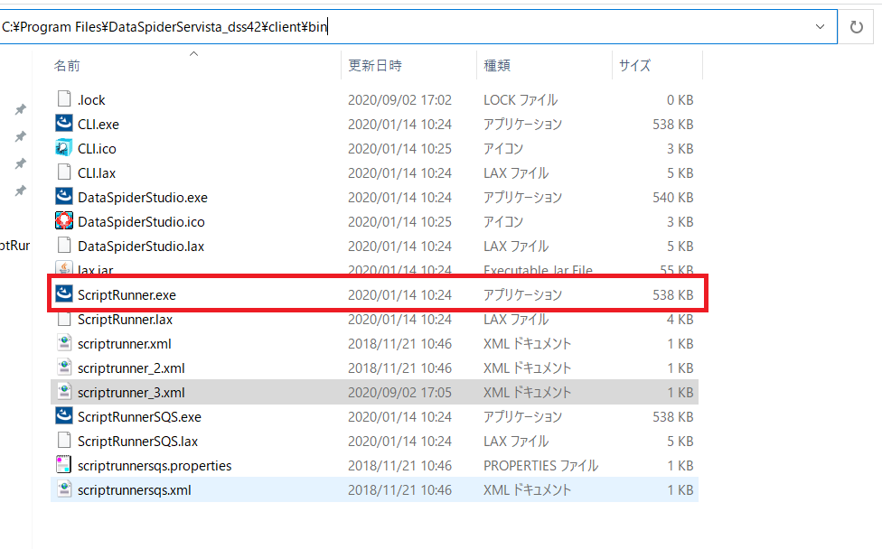The height and width of the screenshot is (549, 882).
Task: Select the scriptrunner.xml document icon
Action: coord(64,343)
